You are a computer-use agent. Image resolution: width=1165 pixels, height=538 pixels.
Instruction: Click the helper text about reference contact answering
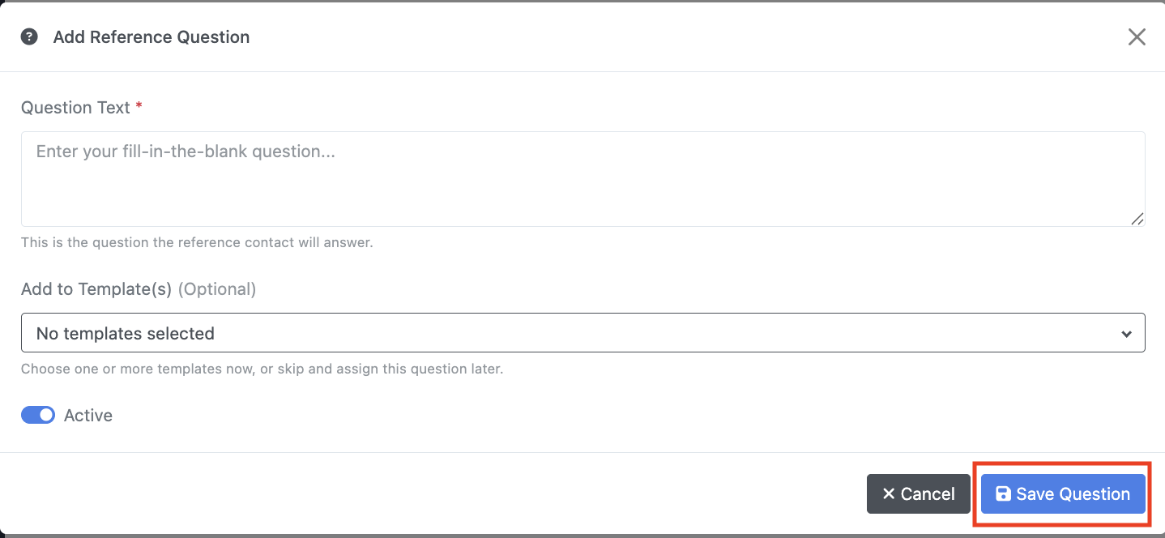(197, 242)
